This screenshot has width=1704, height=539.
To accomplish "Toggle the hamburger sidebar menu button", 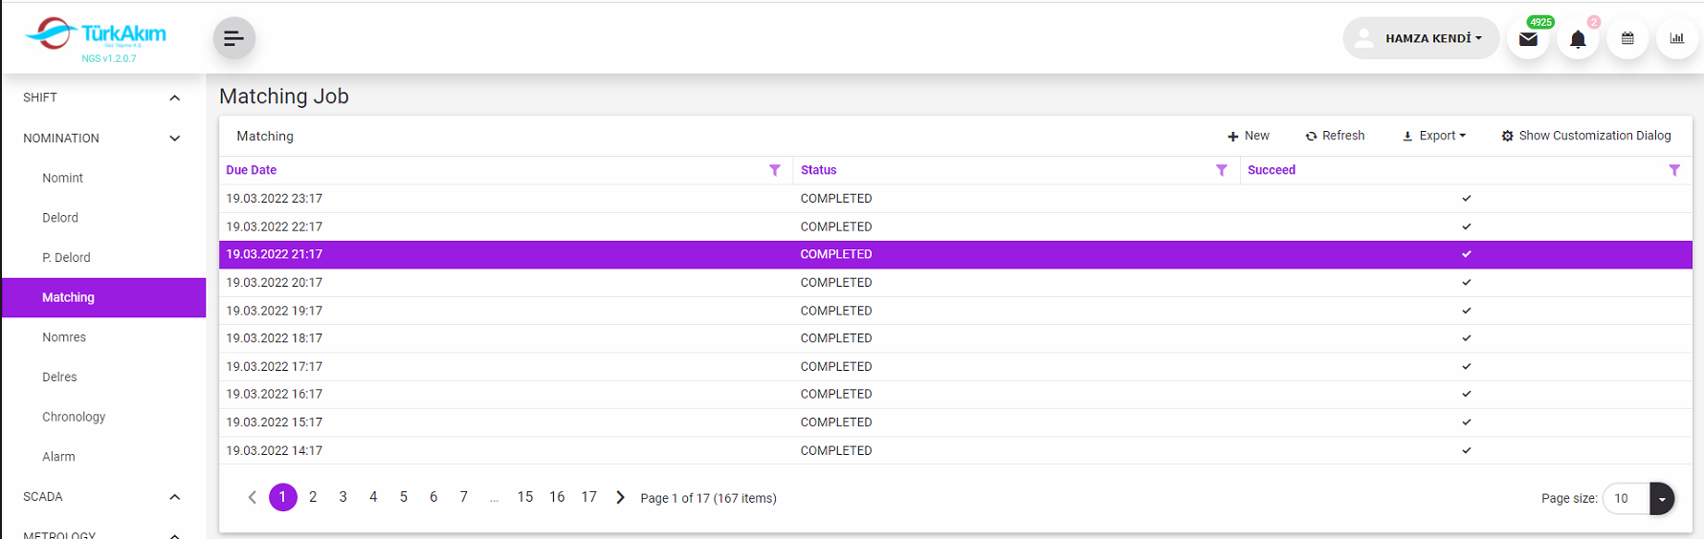I will (233, 38).
